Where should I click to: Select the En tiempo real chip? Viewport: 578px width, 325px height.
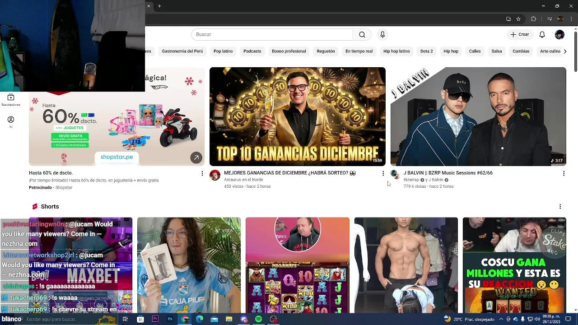[359, 51]
